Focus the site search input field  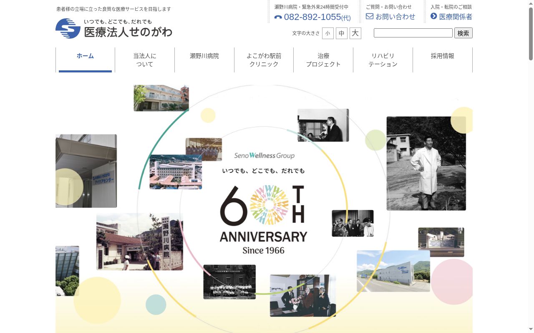tap(413, 33)
